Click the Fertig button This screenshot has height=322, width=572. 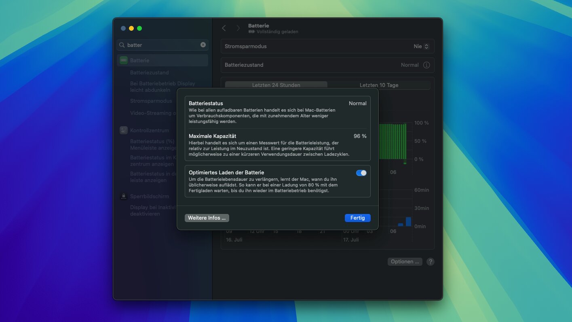click(x=357, y=218)
